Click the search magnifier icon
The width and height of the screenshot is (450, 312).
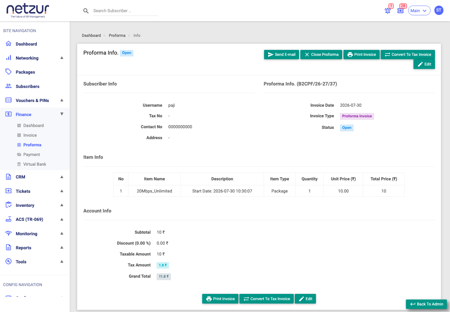pyautogui.click(x=86, y=11)
